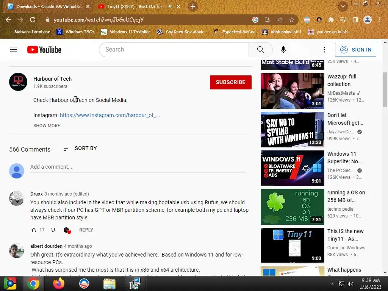
Task: Go back to the previous page
Action: (8, 20)
